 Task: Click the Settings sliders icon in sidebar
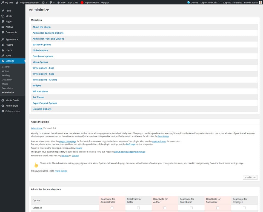point(3,61)
